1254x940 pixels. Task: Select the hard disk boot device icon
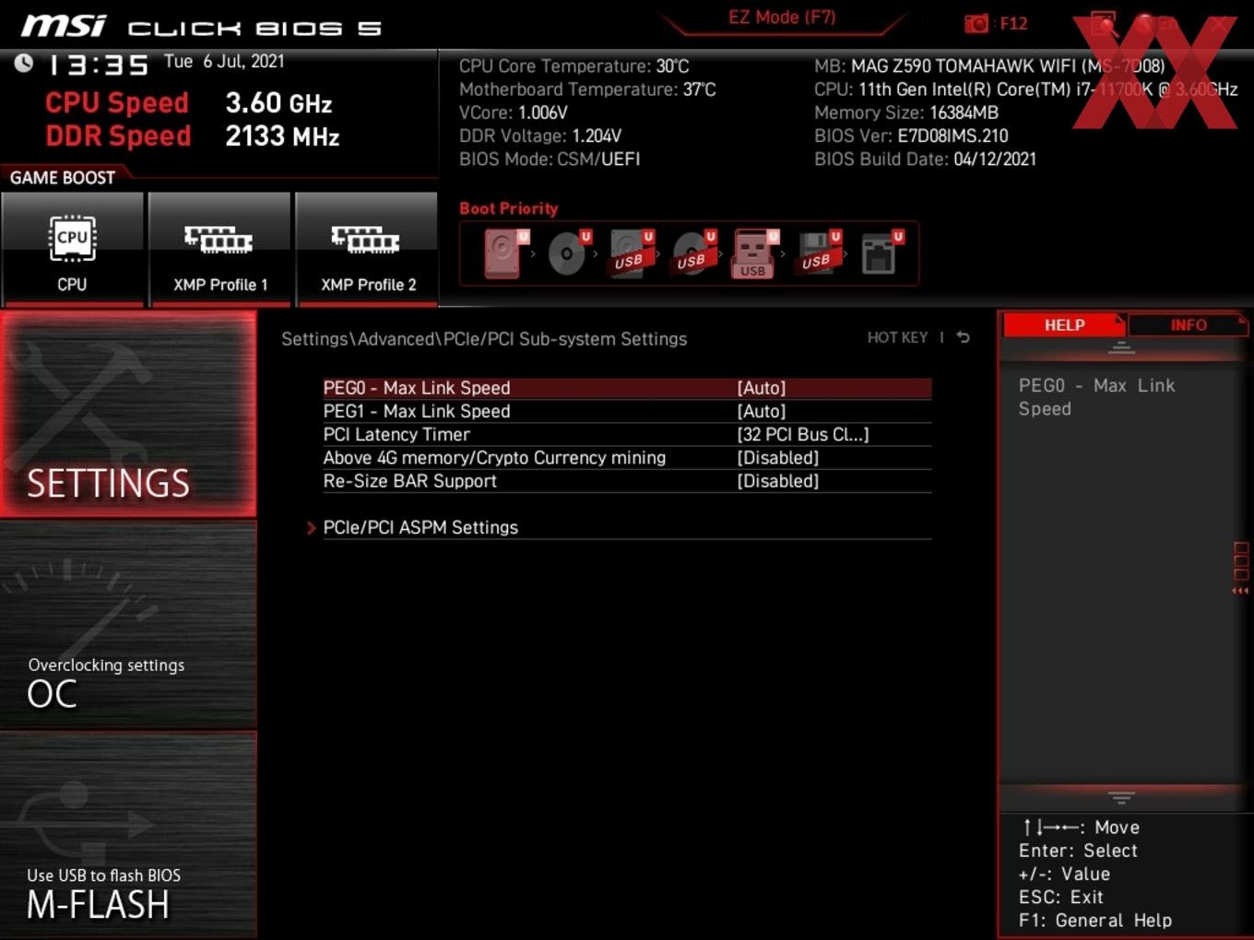pyautogui.click(x=504, y=253)
